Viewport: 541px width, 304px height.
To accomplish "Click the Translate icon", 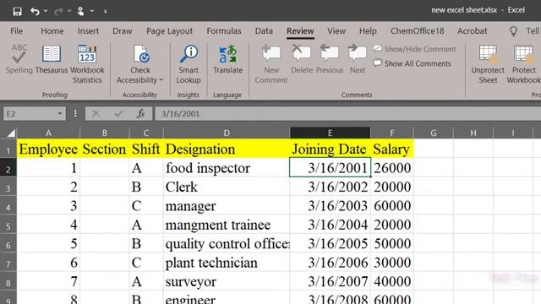I will click(x=227, y=54).
